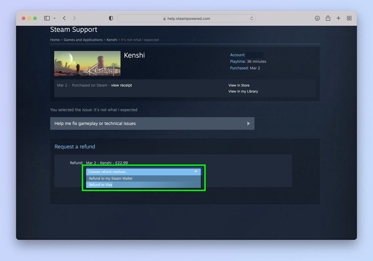Open the Safari sidebar
This screenshot has height=261, width=373.
pyautogui.click(x=47, y=18)
